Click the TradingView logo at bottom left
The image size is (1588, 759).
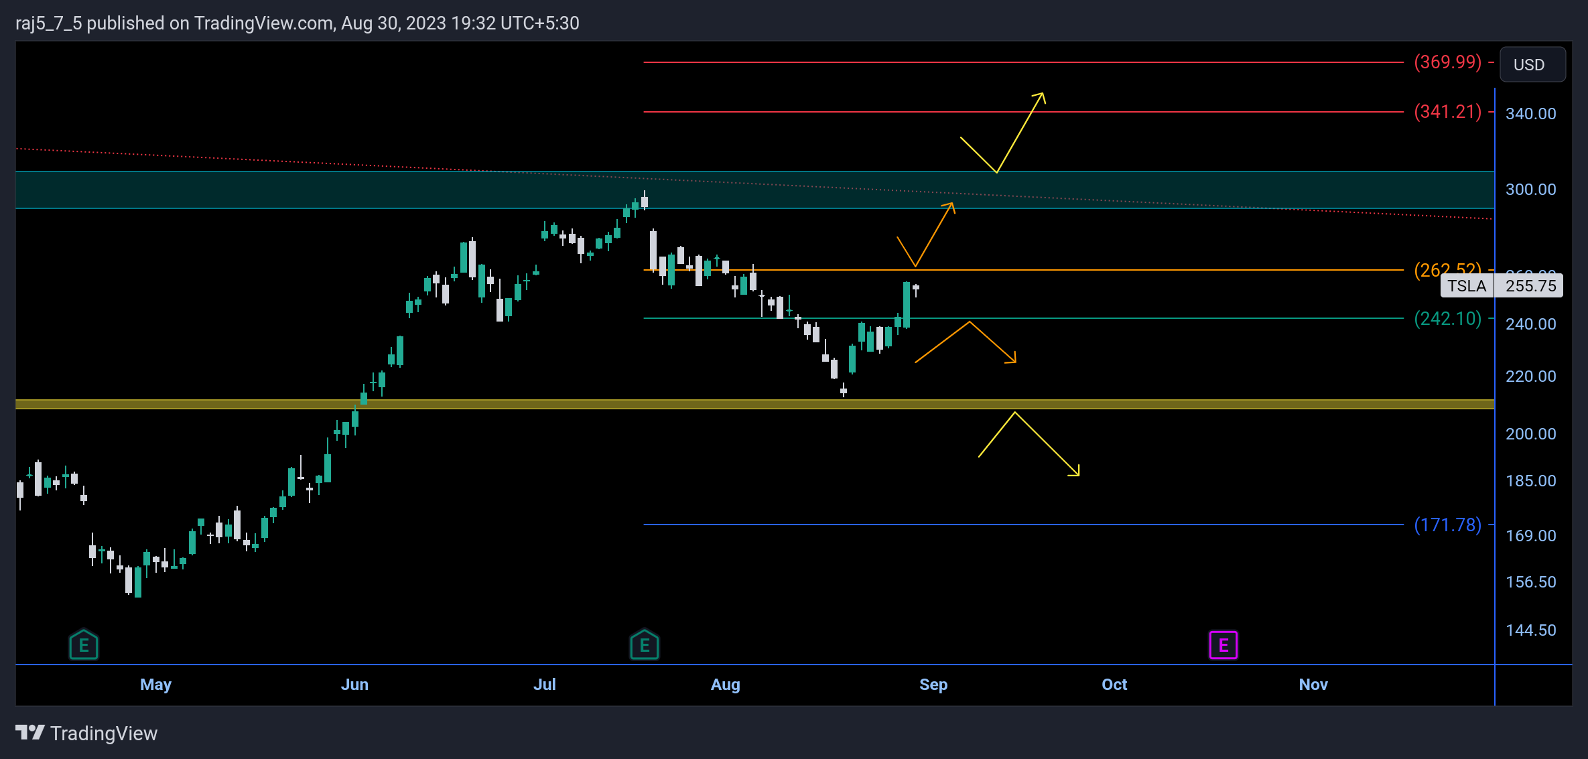pyautogui.click(x=30, y=733)
